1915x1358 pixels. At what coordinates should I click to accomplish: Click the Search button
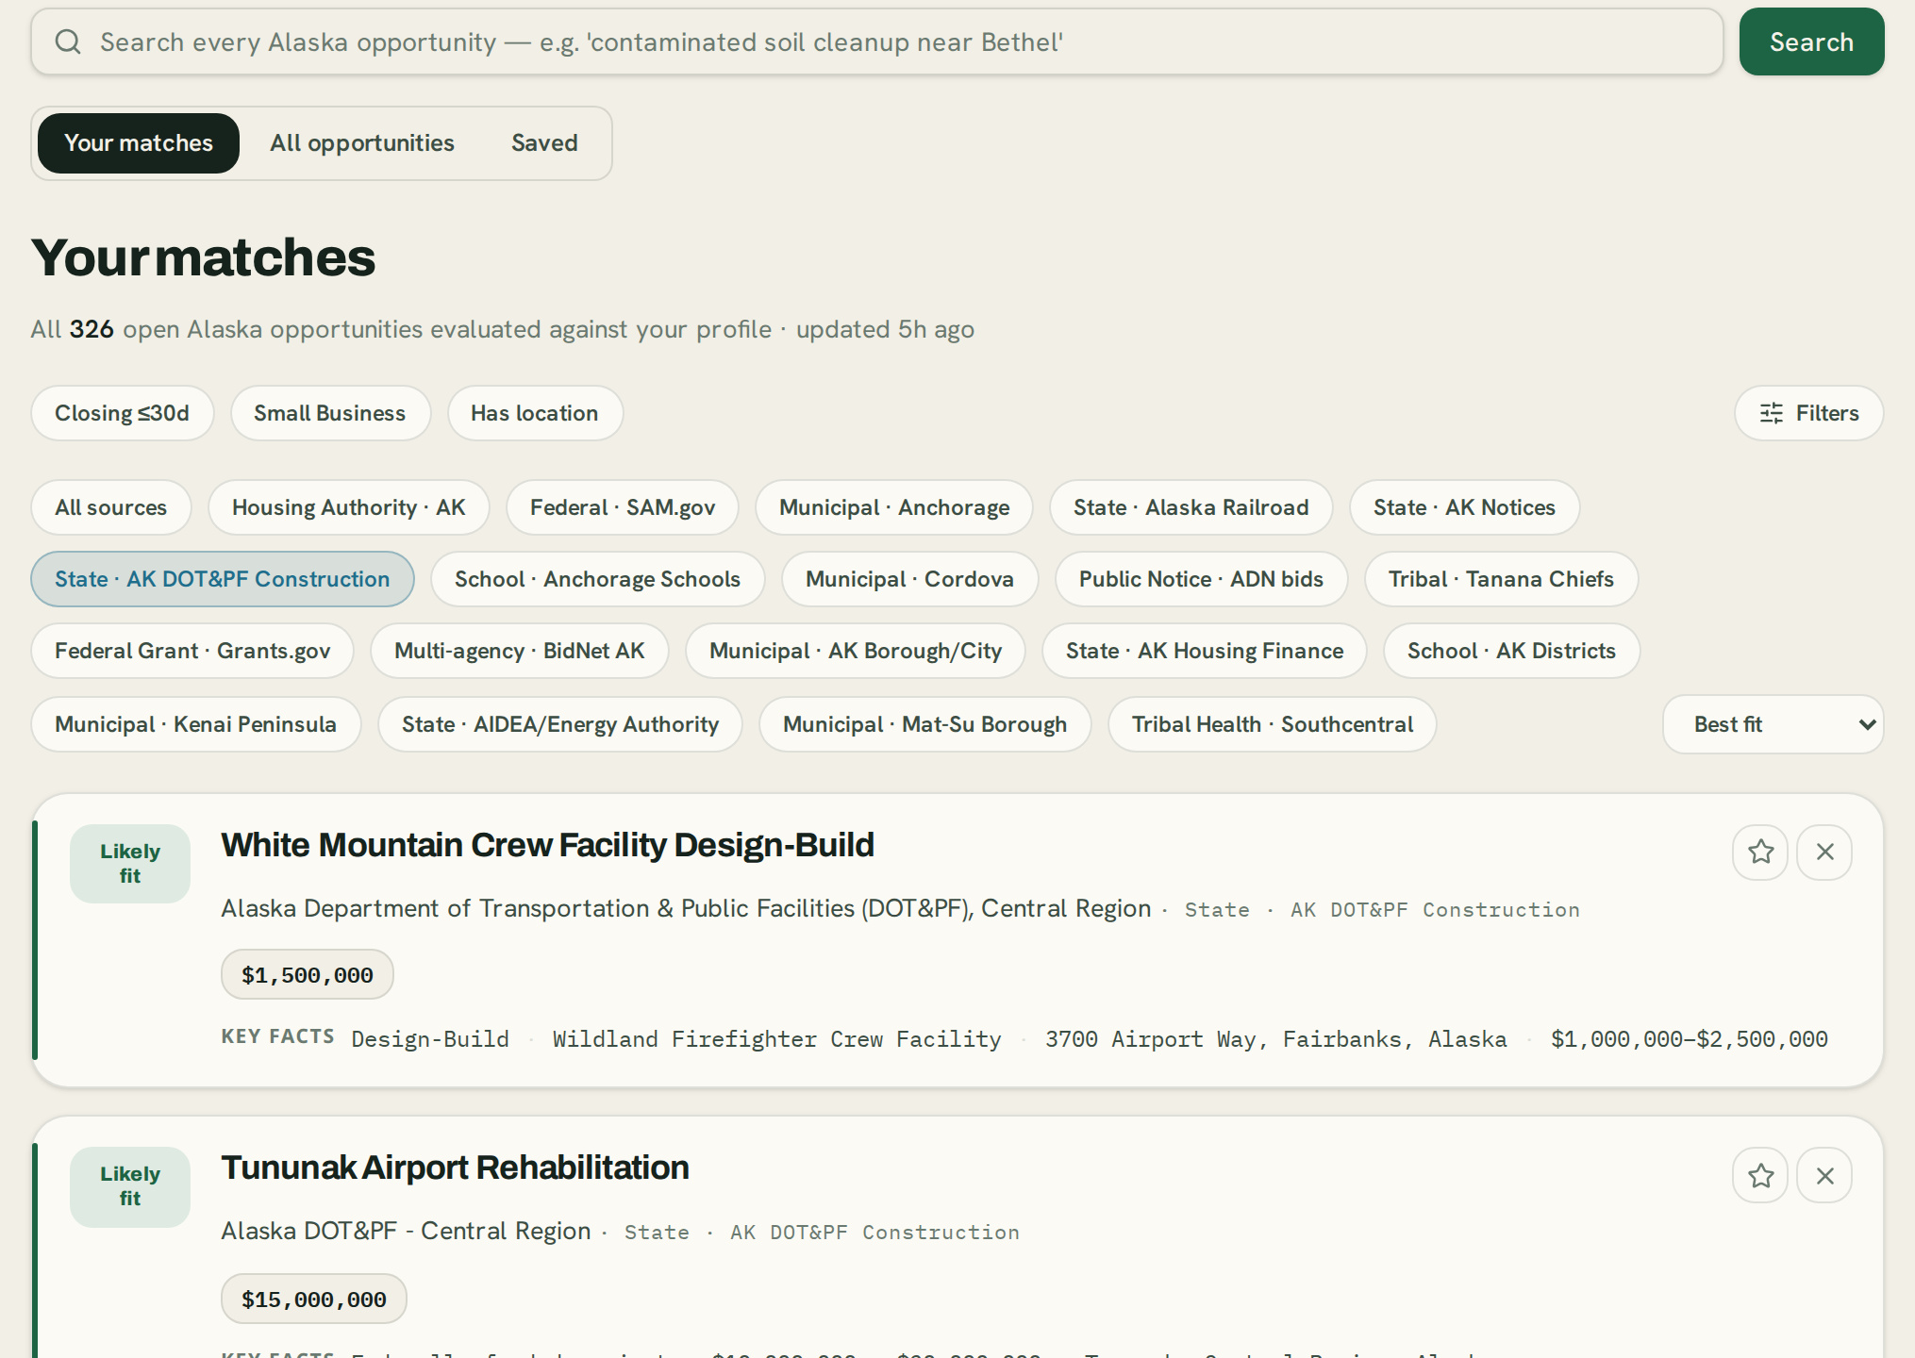(x=1811, y=41)
